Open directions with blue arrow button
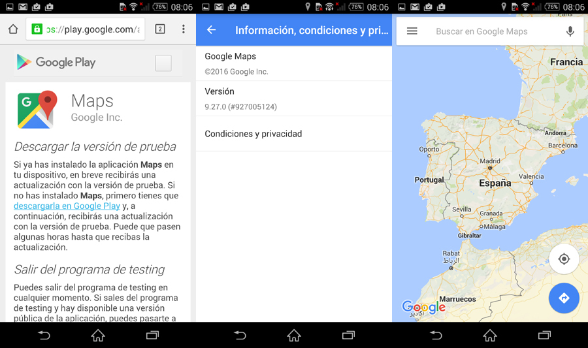The image size is (588, 348). pos(564,298)
